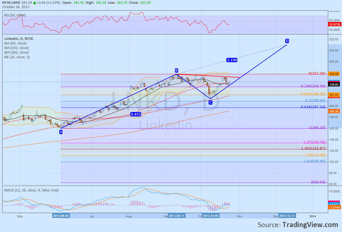Click the 140.00 price axis label
The image size is (342, 232).
[333, 140]
